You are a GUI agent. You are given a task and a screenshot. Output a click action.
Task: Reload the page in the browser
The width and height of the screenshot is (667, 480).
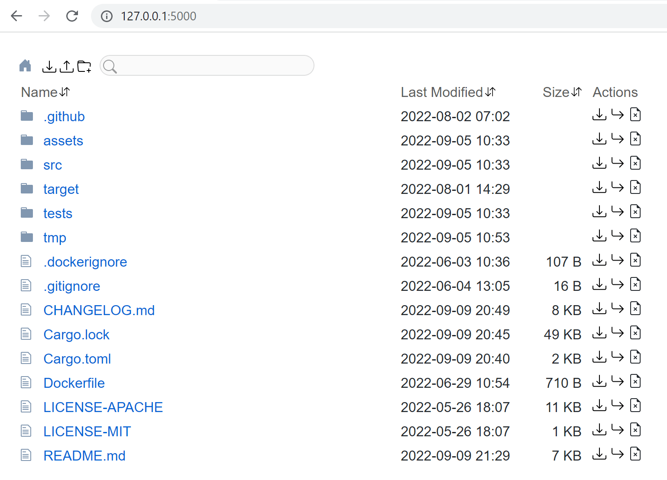[x=72, y=16]
